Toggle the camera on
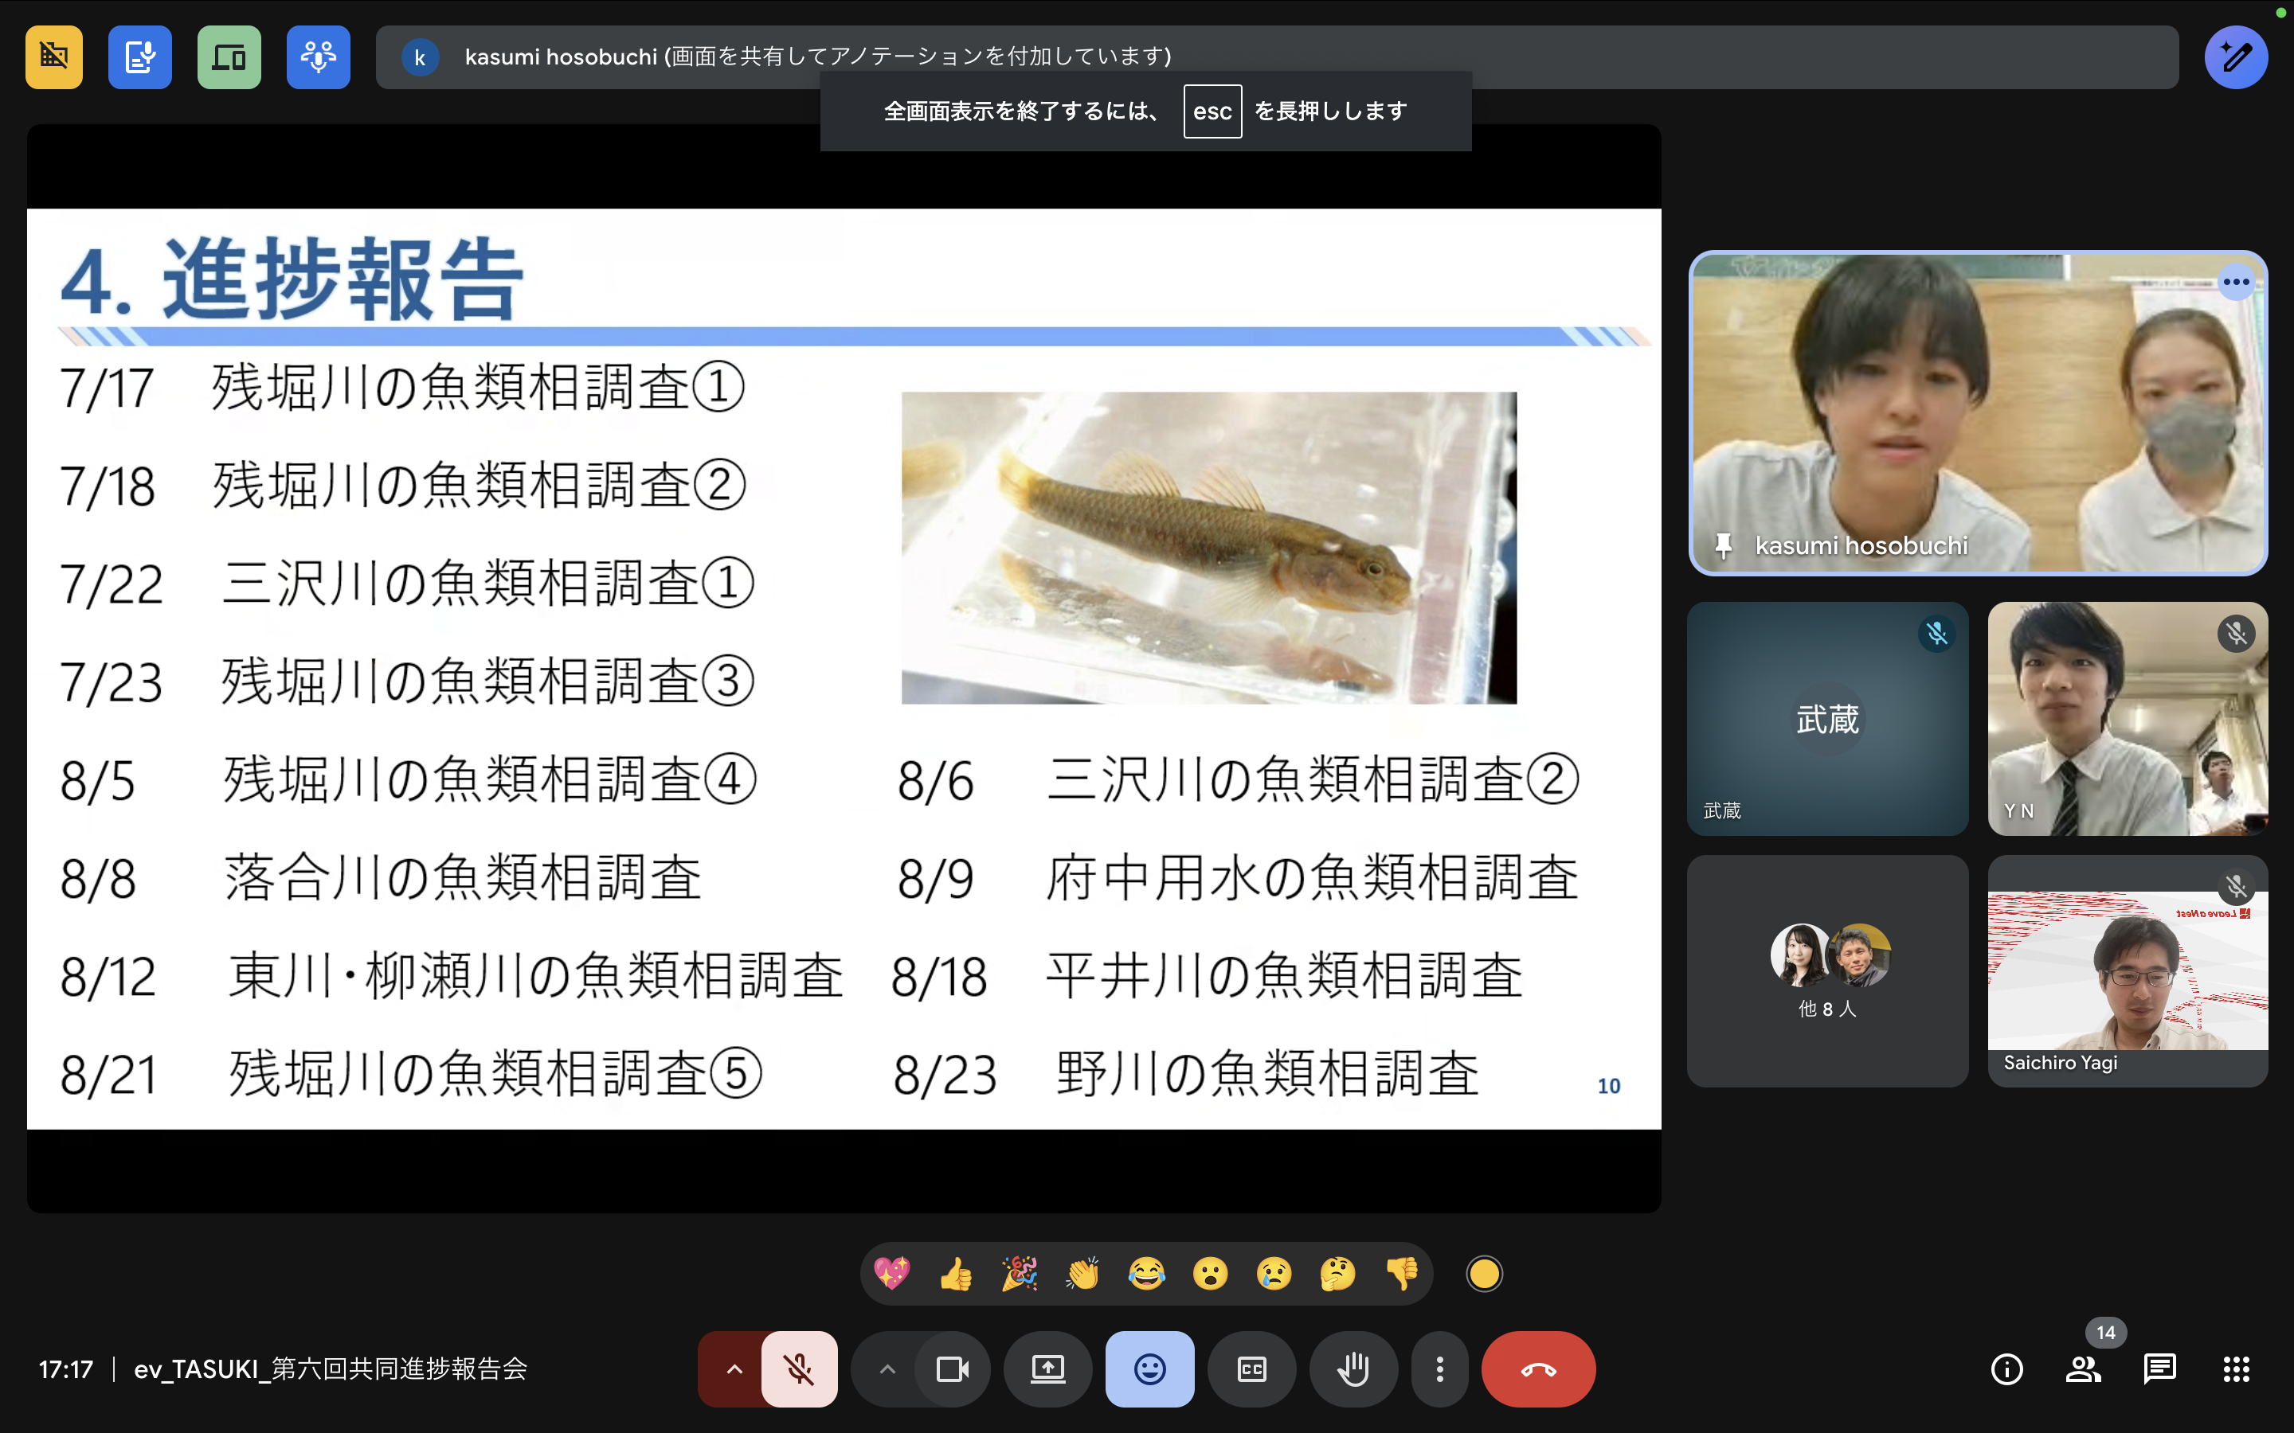 952,1369
